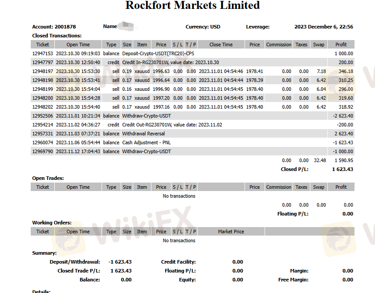Viewport: 375px width, 293px height.
Task: Click the Closed P/L: label
Action: pos(295,169)
